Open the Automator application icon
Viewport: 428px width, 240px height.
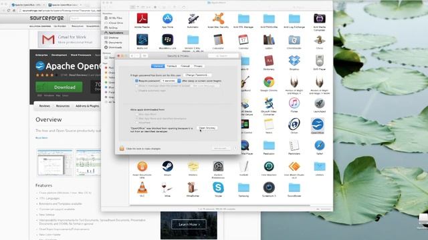193,19
